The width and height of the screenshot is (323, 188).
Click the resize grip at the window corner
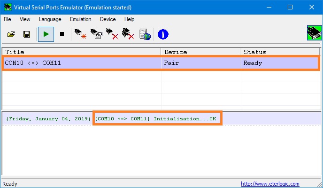tap(320, 185)
